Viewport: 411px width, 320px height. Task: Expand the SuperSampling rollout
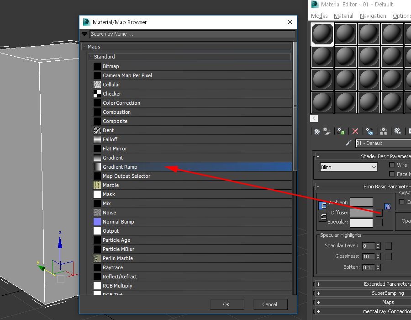[x=318, y=293]
